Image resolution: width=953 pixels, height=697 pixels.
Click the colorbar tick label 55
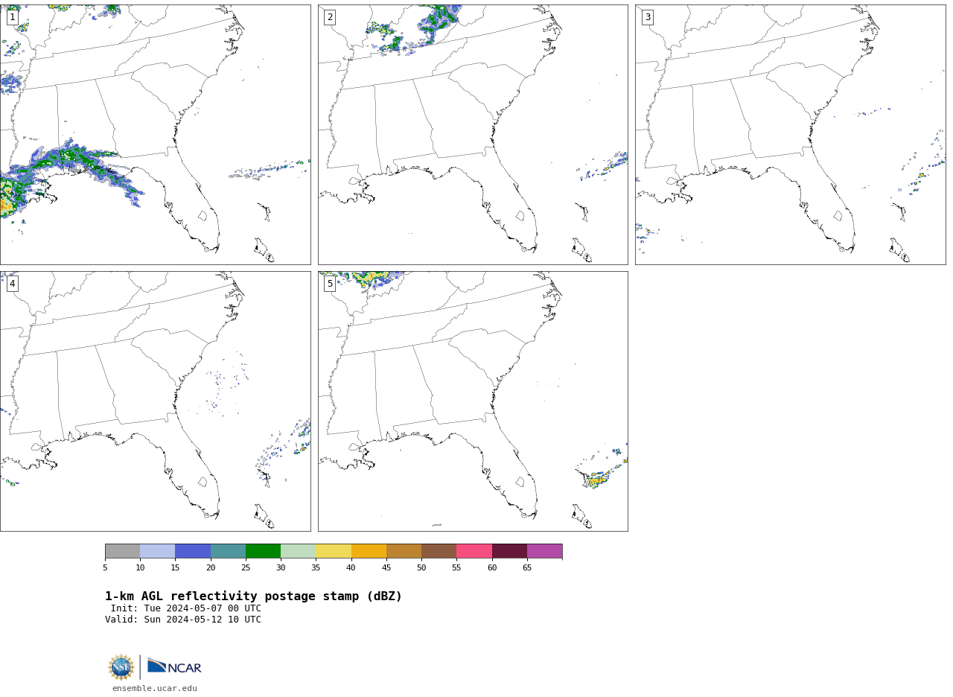point(456,568)
